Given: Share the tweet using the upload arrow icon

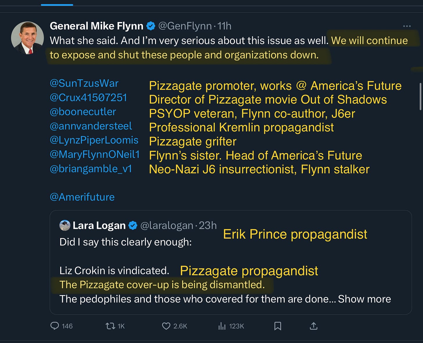Looking at the screenshot, I should click(313, 326).
